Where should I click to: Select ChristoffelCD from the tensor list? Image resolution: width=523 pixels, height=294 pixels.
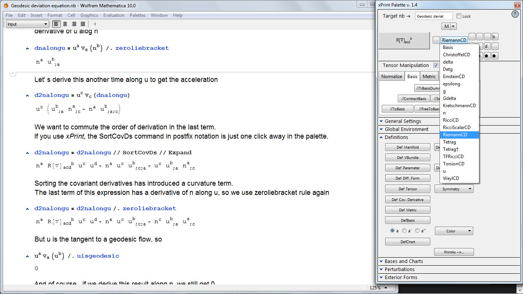pyautogui.click(x=459, y=55)
